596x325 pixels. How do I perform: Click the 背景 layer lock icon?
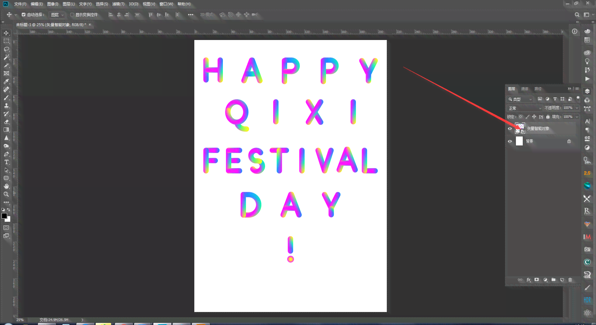point(569,141)
